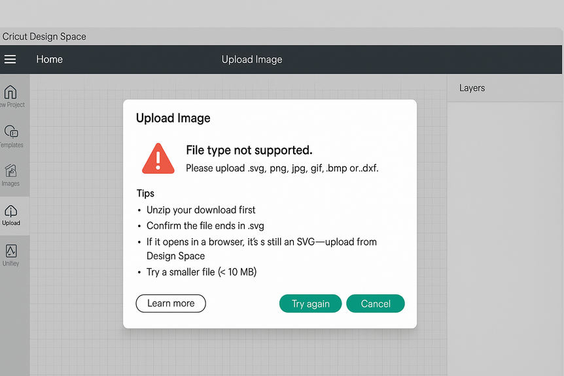Image resolution: width=564 pixels, height=376 pixels.
Task: Dismiss the dialog with Cancel
Action: coord(376,304)
